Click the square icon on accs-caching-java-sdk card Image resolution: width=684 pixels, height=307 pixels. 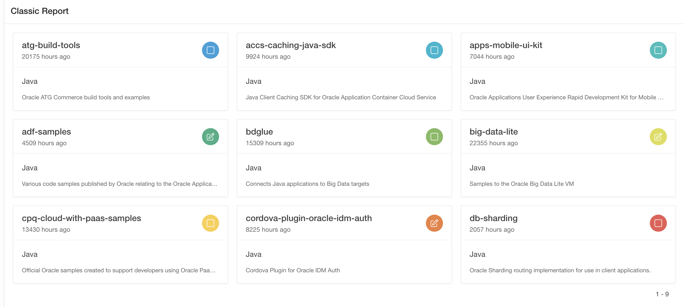coord(434,50)
